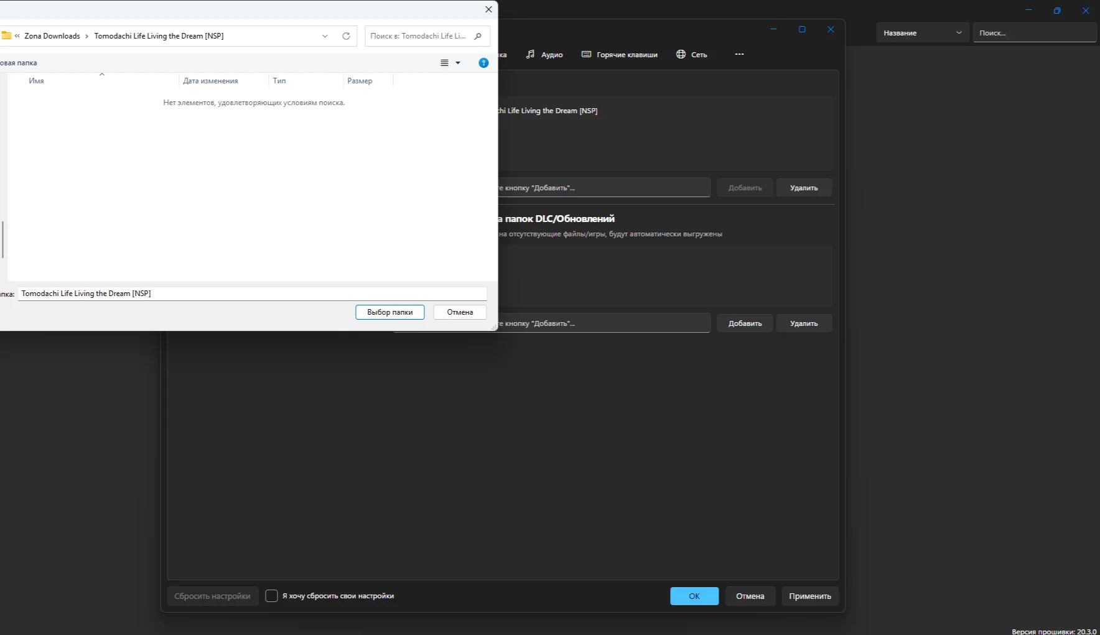Expand the address bar history dropdown
The width and height of the screenshot is (1100, 635).
click(325, 36)
